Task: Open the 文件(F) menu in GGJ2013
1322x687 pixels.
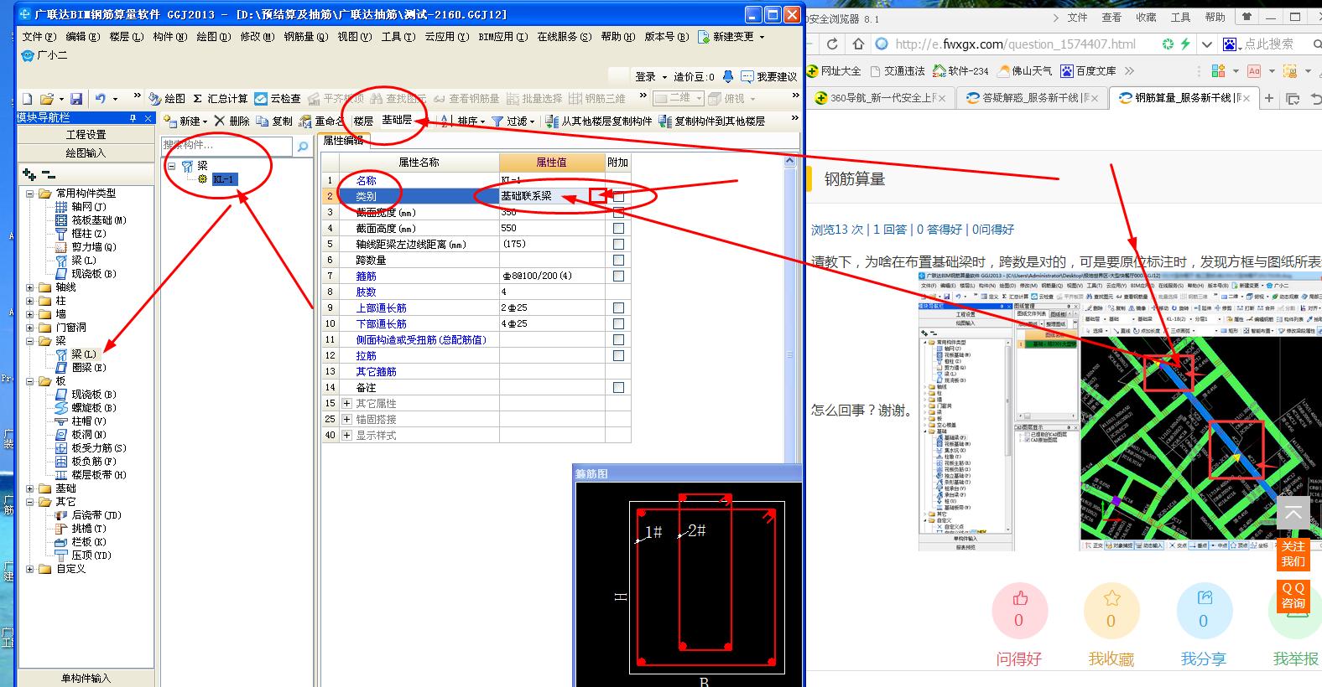Action: point(39,37)
